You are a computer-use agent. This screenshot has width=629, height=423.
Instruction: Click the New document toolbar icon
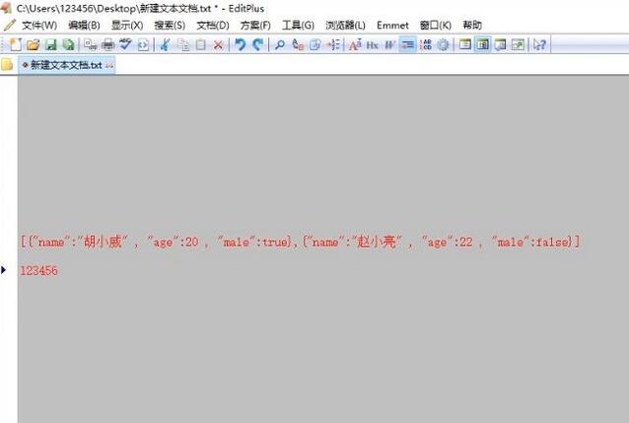[16, 44]
